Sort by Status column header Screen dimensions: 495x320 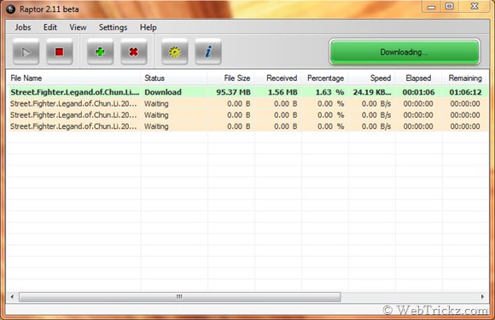point(174,78)
